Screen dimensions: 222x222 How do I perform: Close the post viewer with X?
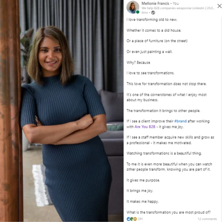click(219, 6)
